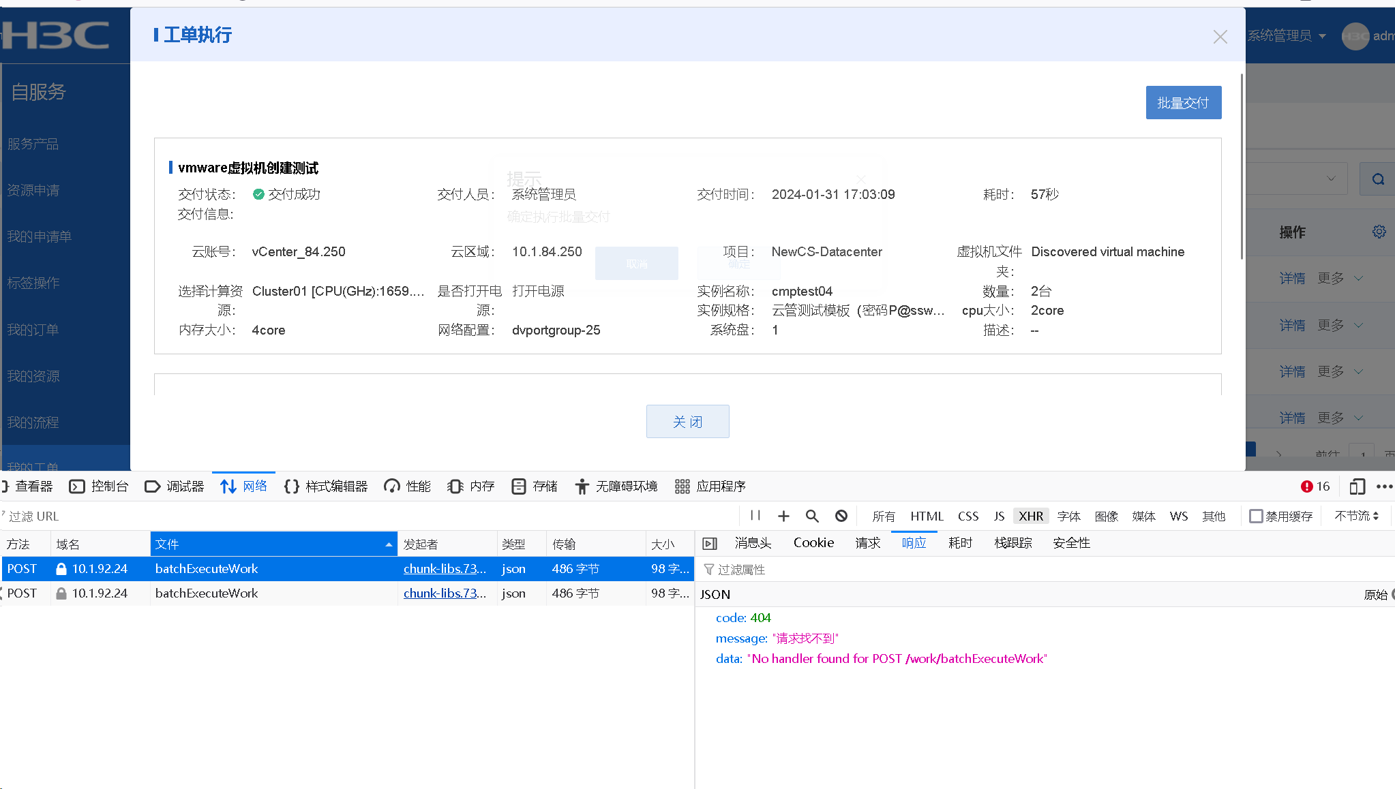This screenshot has height=789, width=1395.
Task: Pause network recording button
Action: click(755, 516)
